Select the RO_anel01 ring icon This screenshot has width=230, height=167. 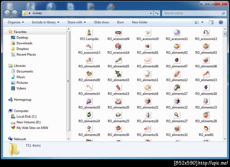[x=206, y=129]
